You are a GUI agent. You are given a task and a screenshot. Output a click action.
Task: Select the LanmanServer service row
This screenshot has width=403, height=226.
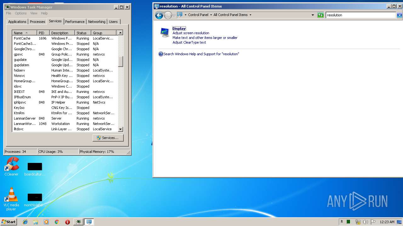[x=65, y=118]
